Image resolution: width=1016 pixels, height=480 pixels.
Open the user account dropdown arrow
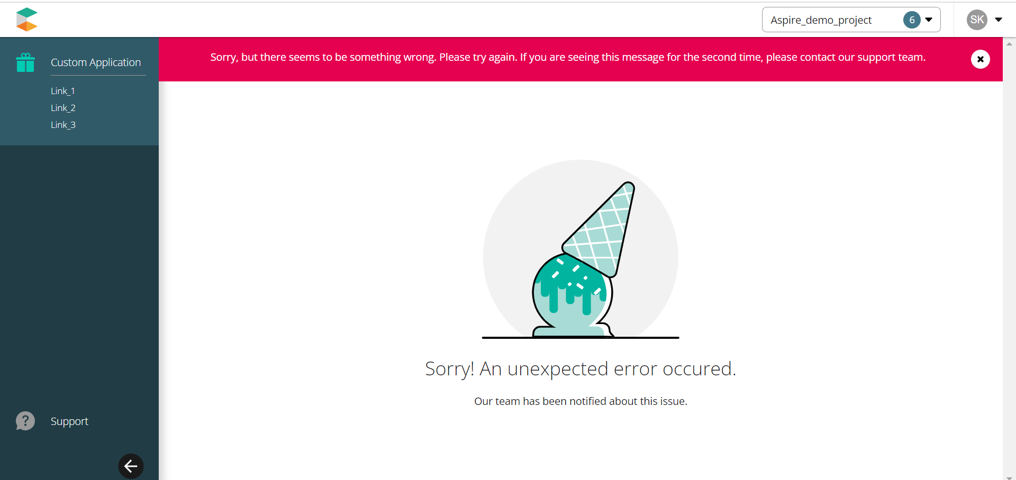click(999, 20)
